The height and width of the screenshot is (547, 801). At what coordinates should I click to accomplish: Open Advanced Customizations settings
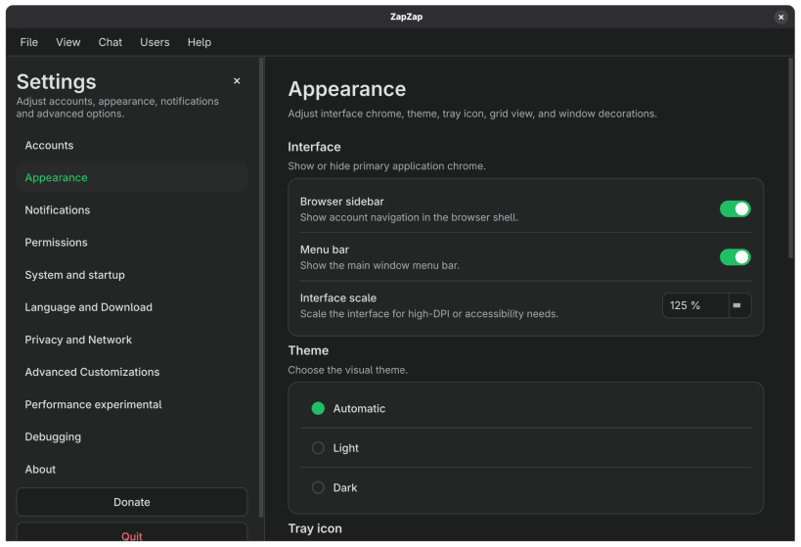tap(132, 372)
